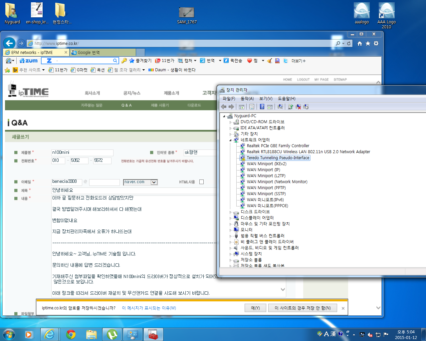Click 예(Y) to save the password
The height and width of the screenshot is (341, 426).
(255, 308)
